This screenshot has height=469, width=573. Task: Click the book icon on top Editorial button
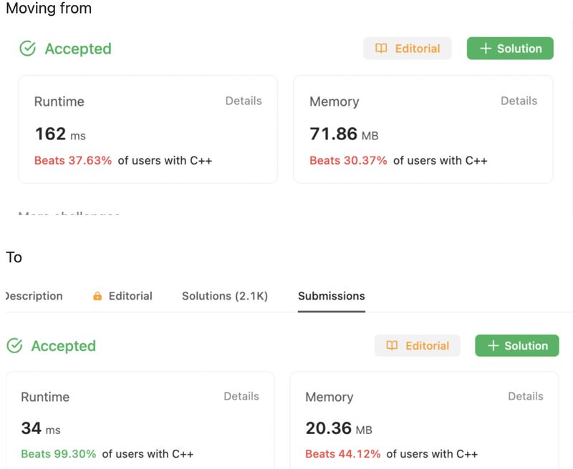tap(381, 48)
